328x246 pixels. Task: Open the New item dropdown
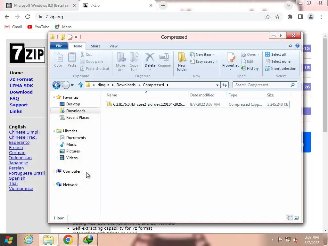202,54
